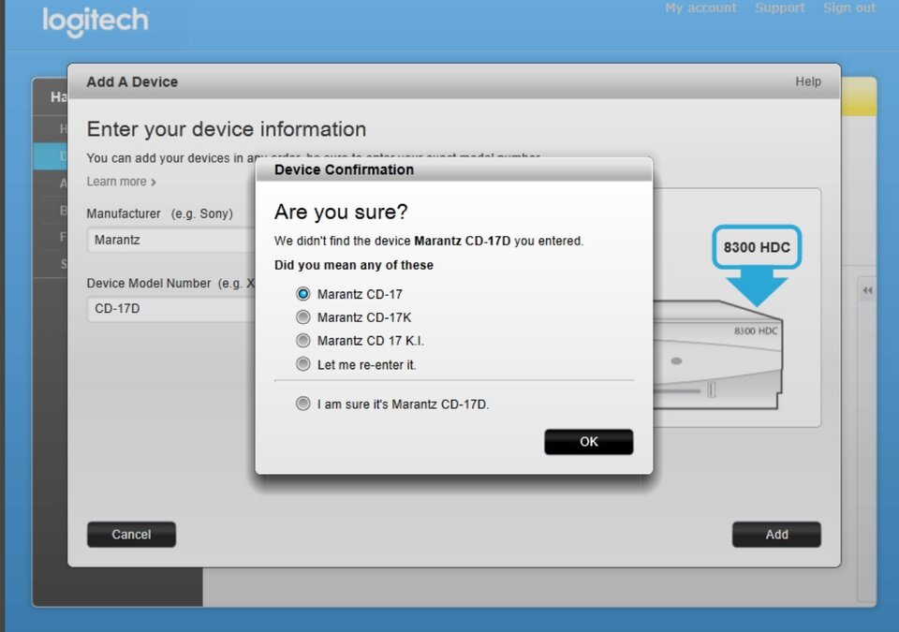
Task: Click the Enter your device information heading
Action: point(227,129)
